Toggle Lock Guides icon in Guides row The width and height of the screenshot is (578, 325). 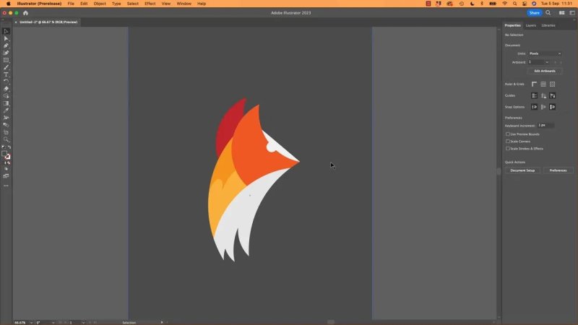543,95
